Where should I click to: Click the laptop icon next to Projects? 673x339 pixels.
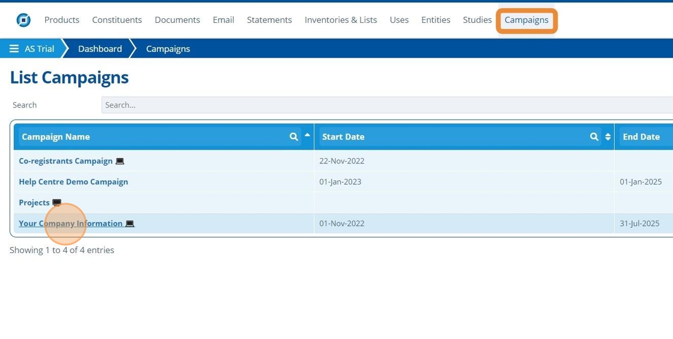[x=56, y=203]
